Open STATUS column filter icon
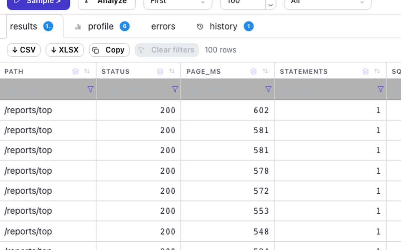Screen dimensions: 401x250 coord(175,89)
